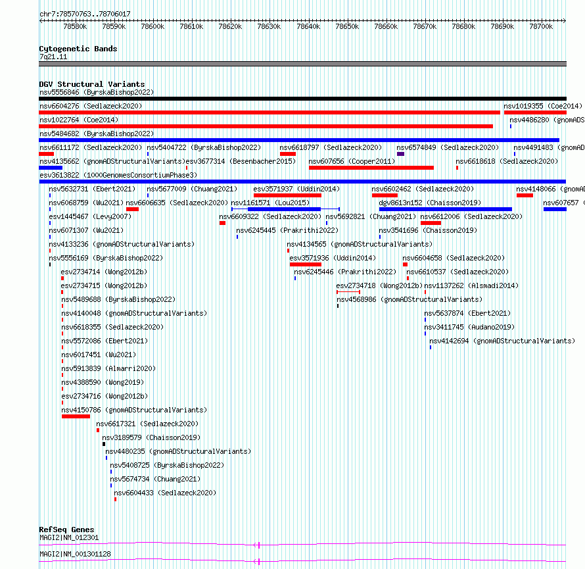Open nsv6610537 (Sedlazeck2020) label

pos(457,272)
